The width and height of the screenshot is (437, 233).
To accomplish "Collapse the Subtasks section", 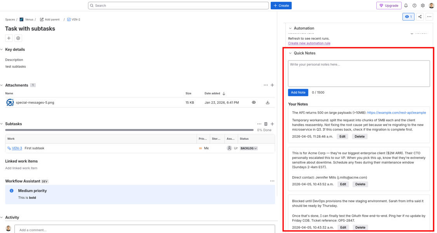I will [2, 124].
